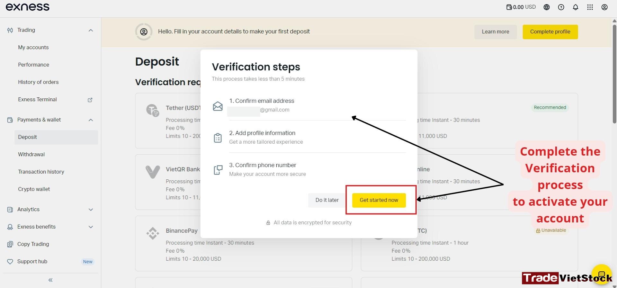Click the BinancePay logo icon
This screenshot has width=617, height=288.
153,233
